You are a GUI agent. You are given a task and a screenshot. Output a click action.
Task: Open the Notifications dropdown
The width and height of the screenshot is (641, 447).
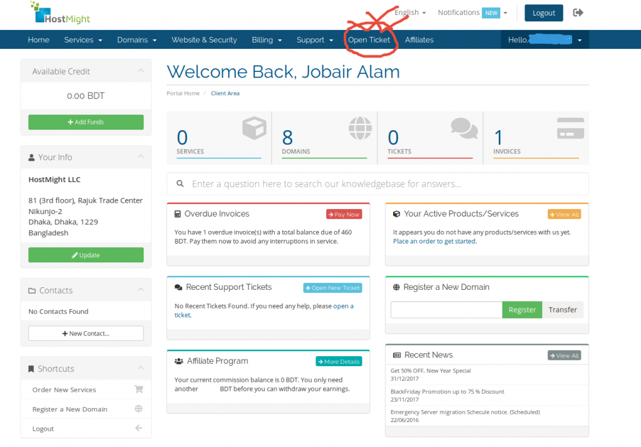click(x=473, y=13)
